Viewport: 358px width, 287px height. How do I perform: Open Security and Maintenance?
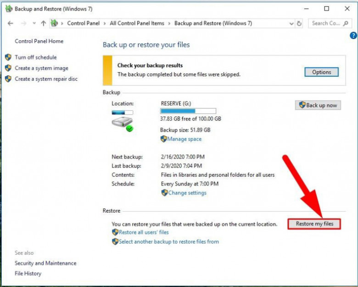point(45,263)
